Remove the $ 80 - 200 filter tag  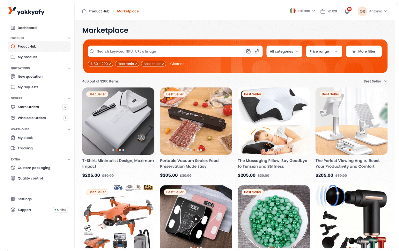pos(110,64)
